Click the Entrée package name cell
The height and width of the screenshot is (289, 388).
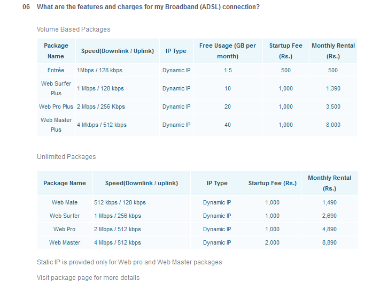pos(56,70)
